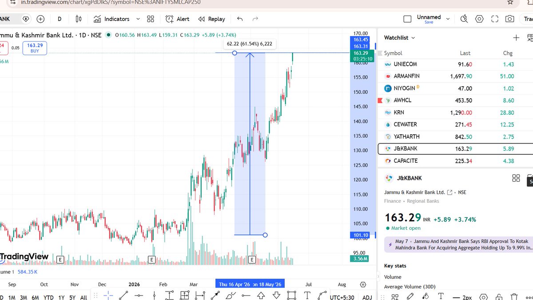533x300 pixels.
Task: Sort the watchlist by Last column
Action: point(465,53)
